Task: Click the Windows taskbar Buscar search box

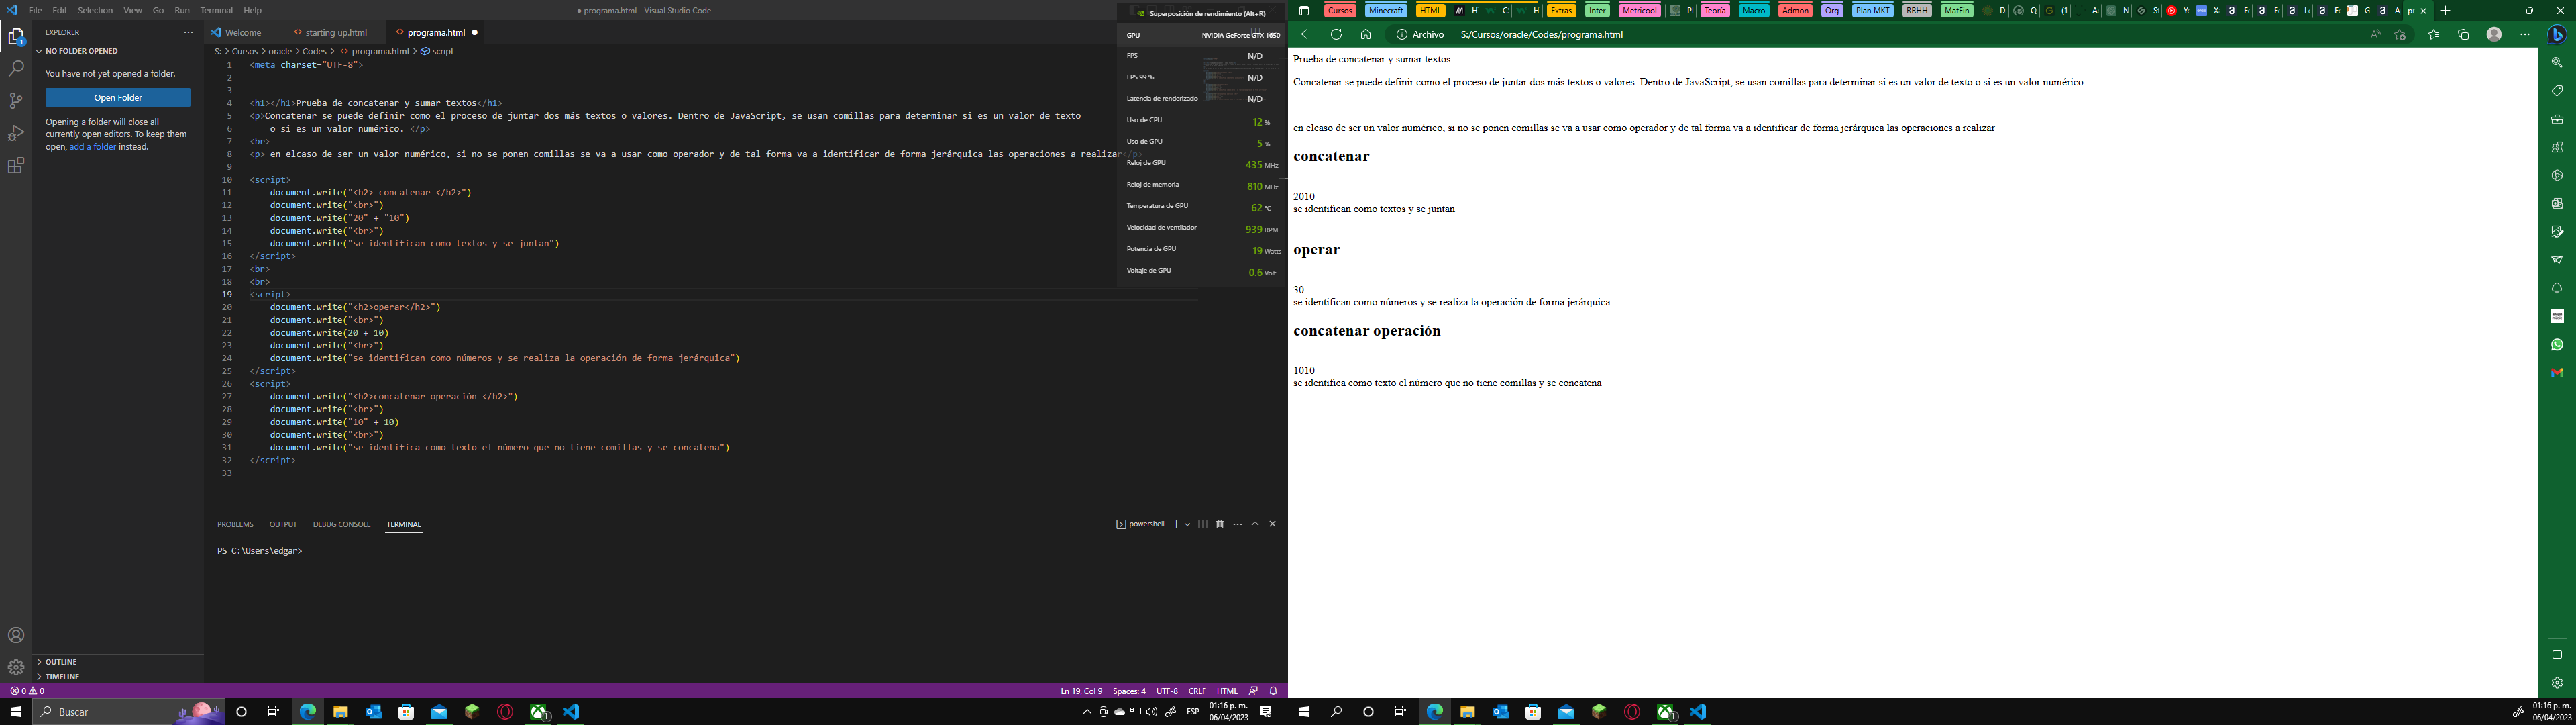Action: (128, 712)
